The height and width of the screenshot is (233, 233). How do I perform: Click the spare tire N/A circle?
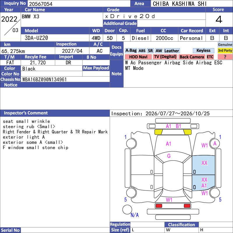(x=127, y=209)
